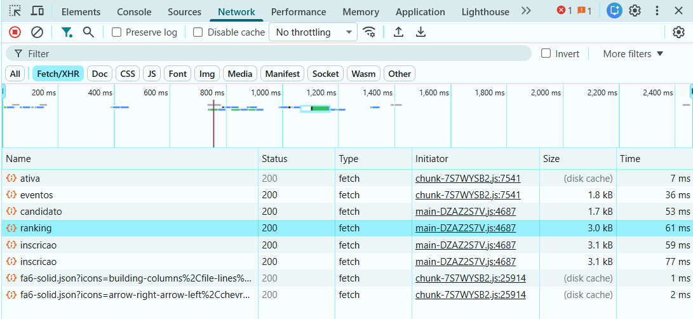Import HAR file upload icon

(399, 32)
